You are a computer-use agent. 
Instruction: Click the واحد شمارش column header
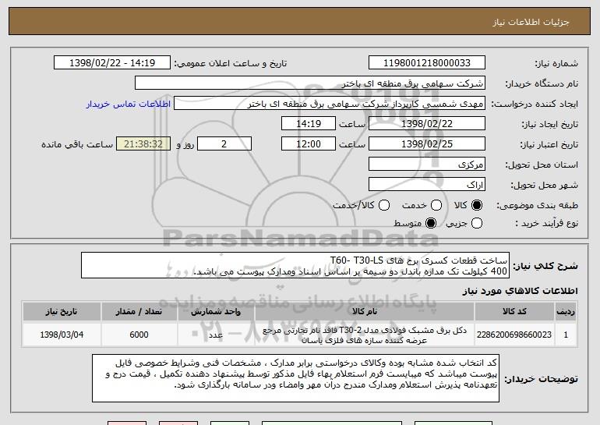pos(216,312)
